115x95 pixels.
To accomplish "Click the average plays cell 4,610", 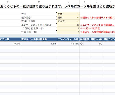I will point(39,44).
